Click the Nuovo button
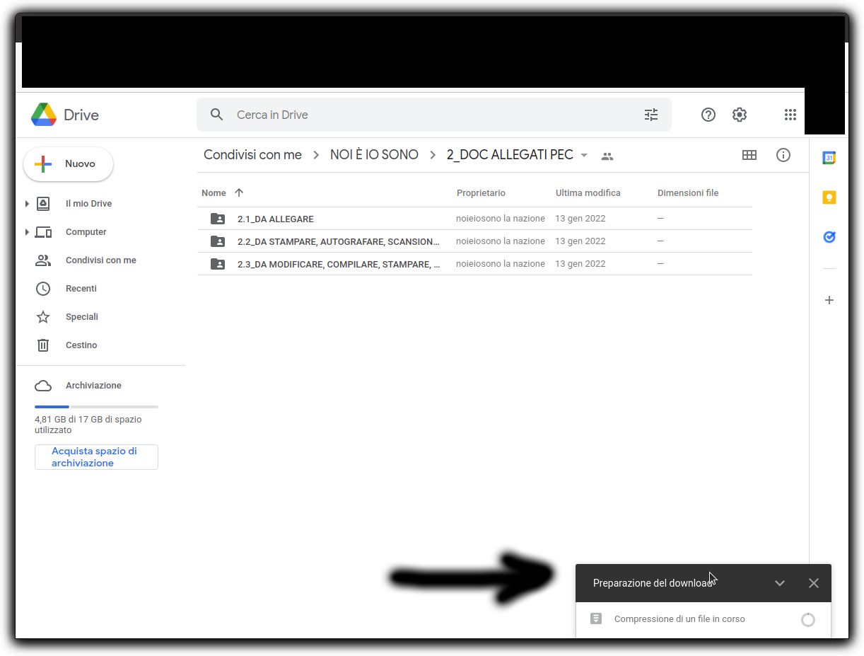 click(69, 164)
